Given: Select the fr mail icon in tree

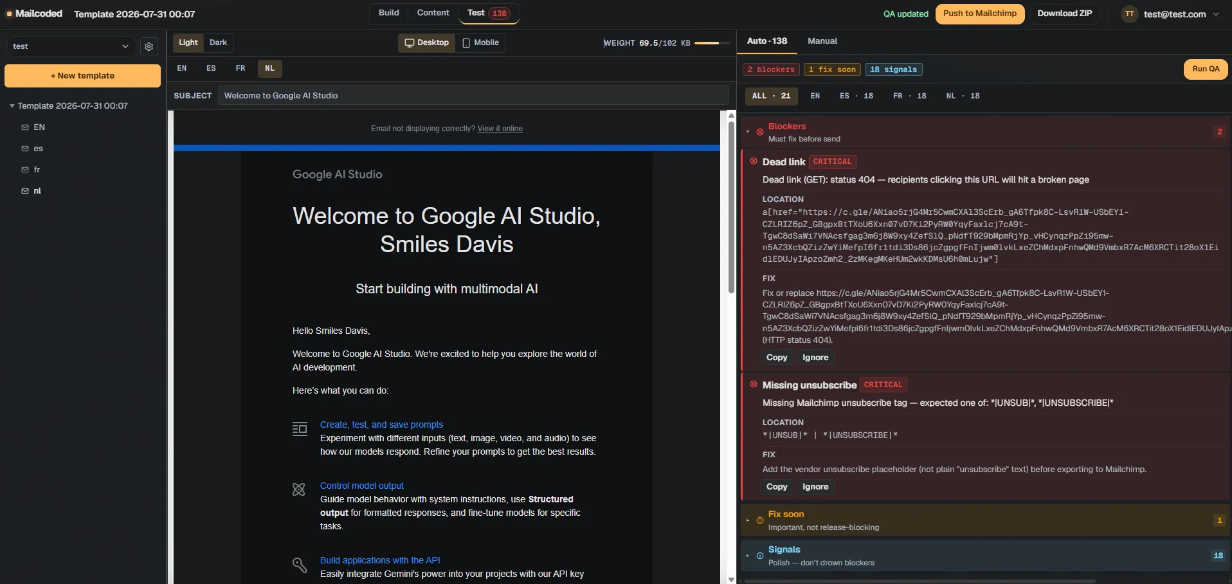Looking at the screenshot, I should tap(25, 170).
